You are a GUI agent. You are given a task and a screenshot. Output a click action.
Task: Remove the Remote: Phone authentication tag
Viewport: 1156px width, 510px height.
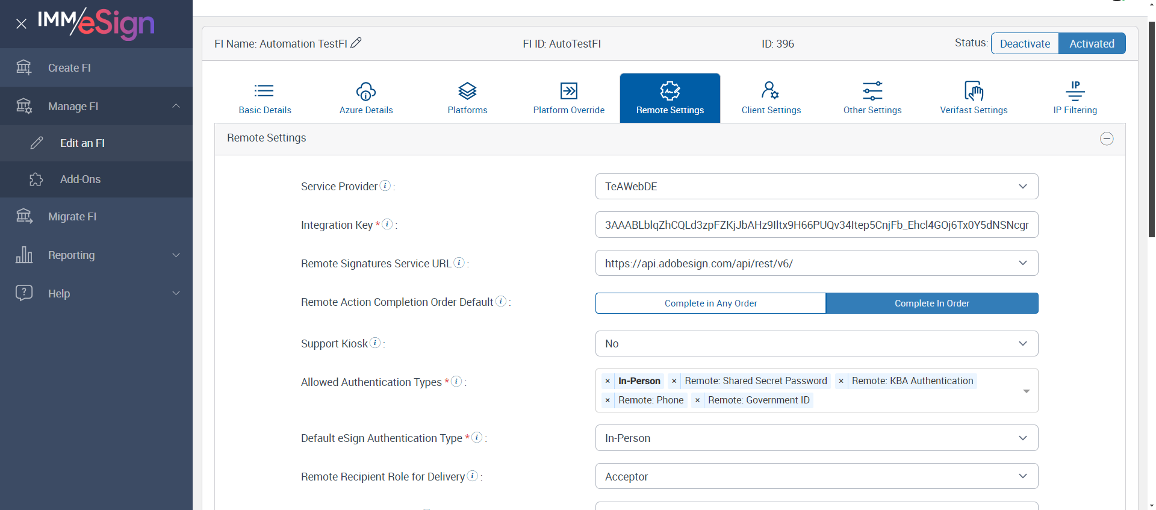point(608,400)
